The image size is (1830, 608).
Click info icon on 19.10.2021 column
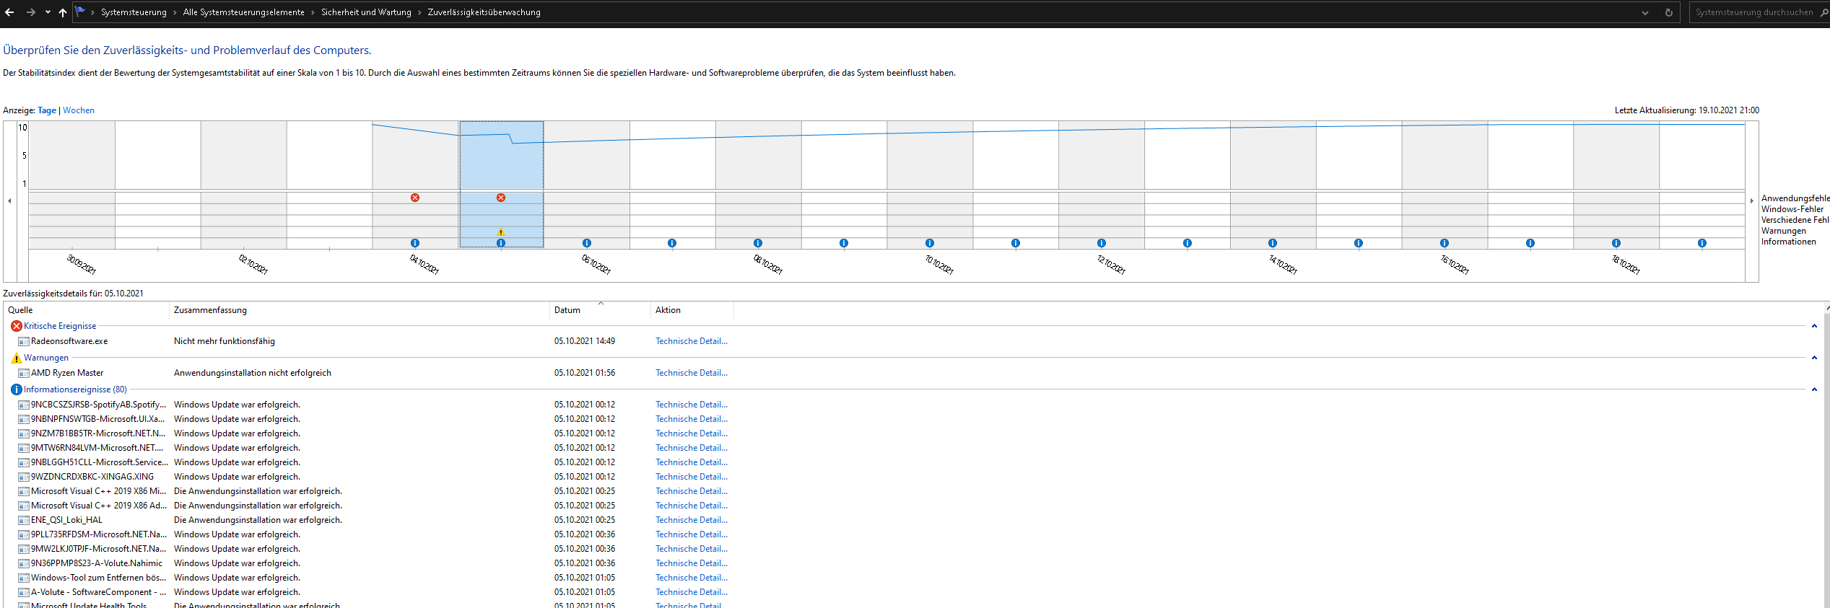click(1702, 243)
